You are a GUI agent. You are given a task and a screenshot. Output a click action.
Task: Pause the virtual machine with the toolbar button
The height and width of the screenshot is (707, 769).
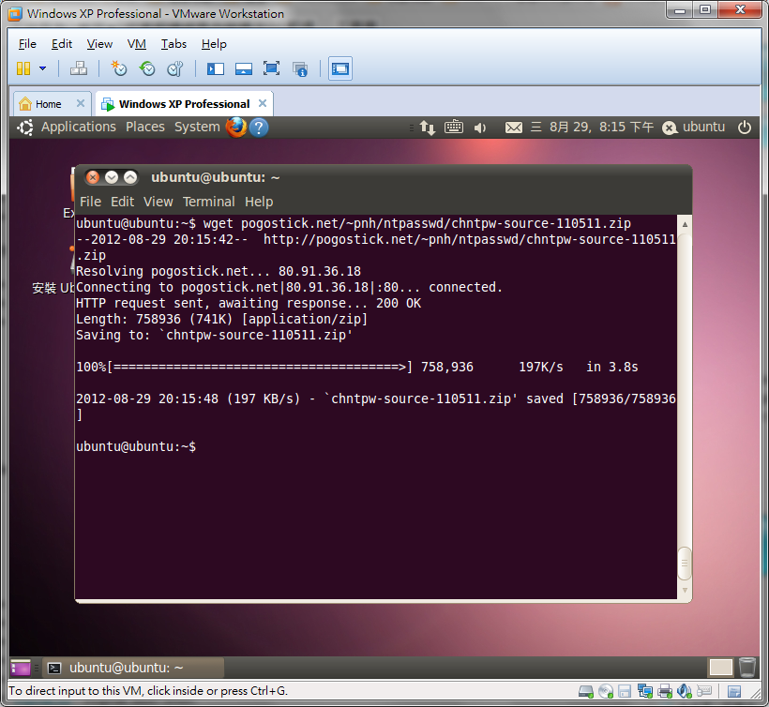(23, 68)
